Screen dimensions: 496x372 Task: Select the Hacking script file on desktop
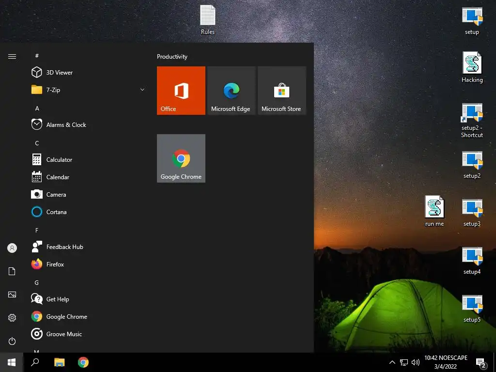(x=472, y=67)
